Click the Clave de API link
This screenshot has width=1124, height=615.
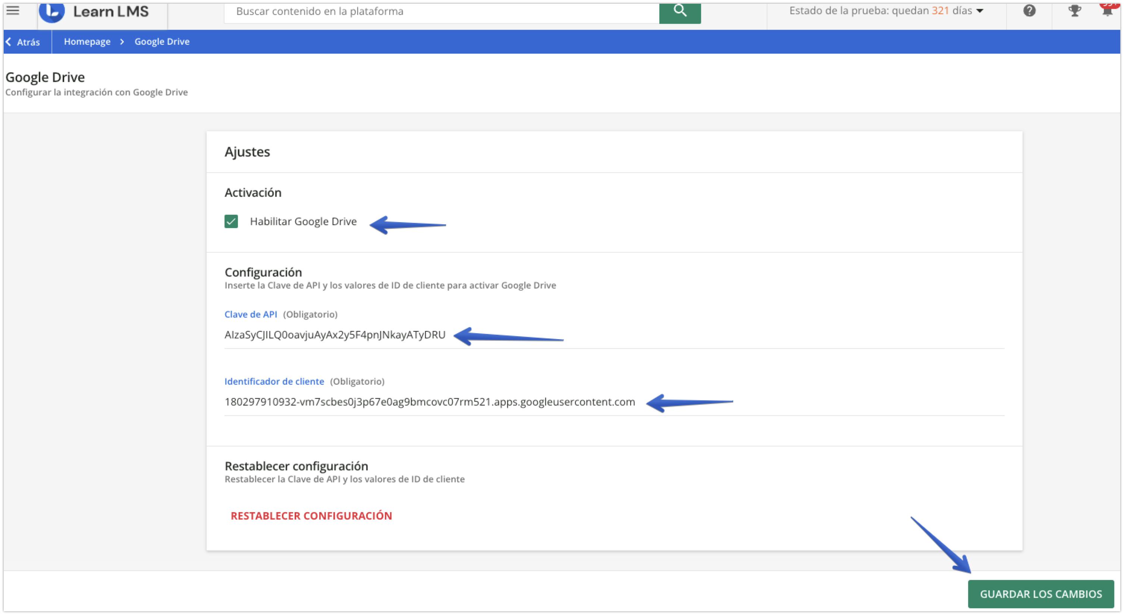click(251, 314)
